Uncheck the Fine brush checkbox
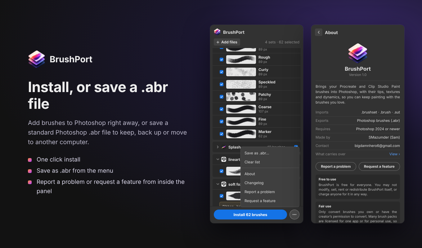Screen dimensions: 422x248 pos(222,122)
